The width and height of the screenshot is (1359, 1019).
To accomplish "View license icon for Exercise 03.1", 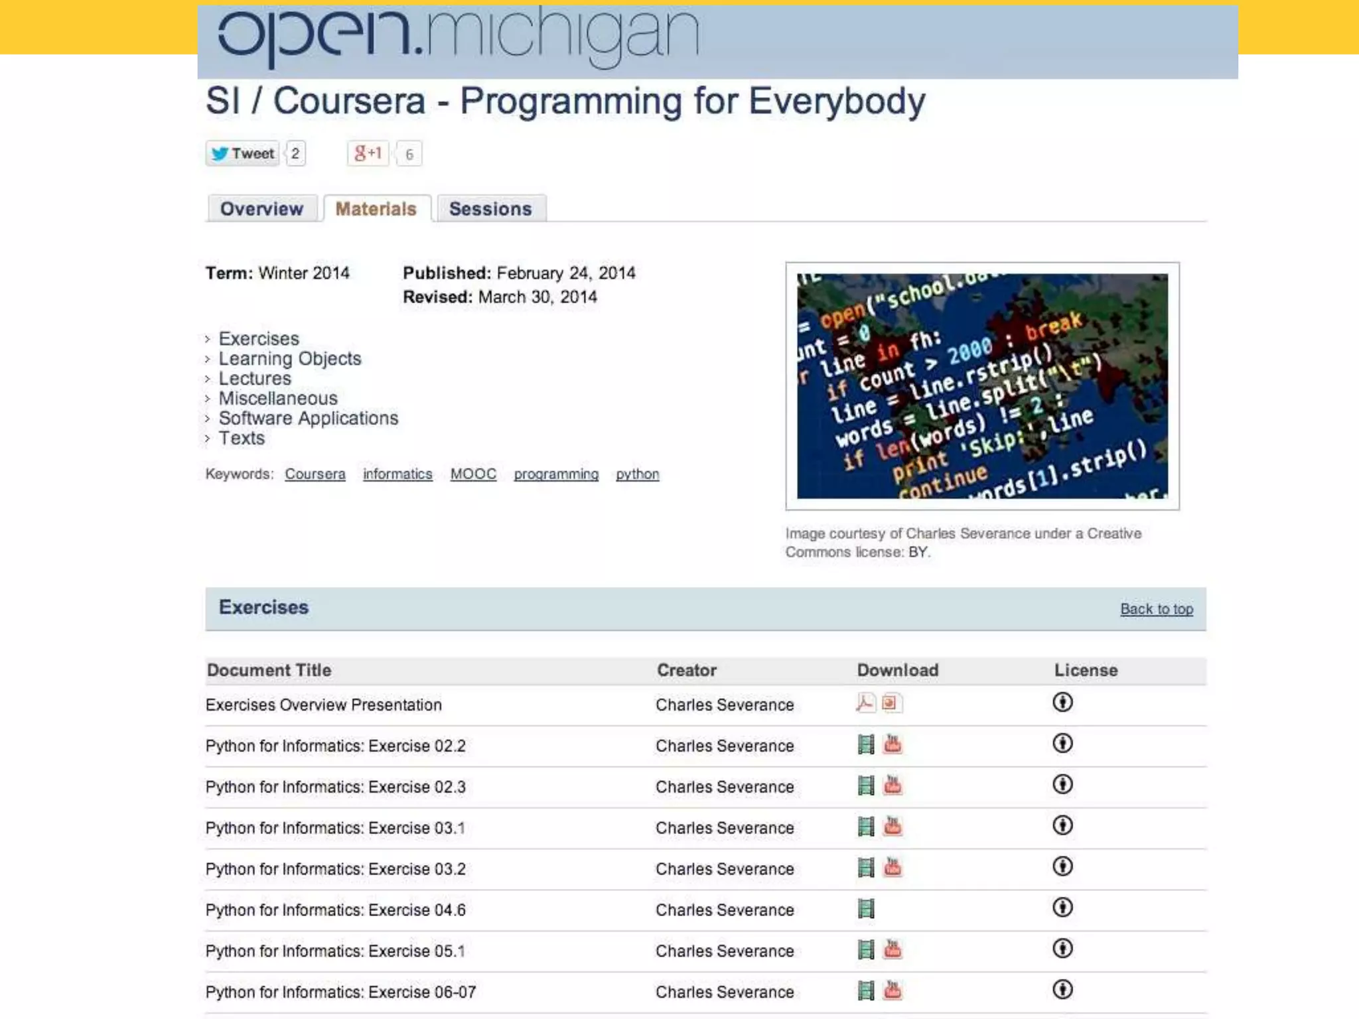I will point(1062,825).
